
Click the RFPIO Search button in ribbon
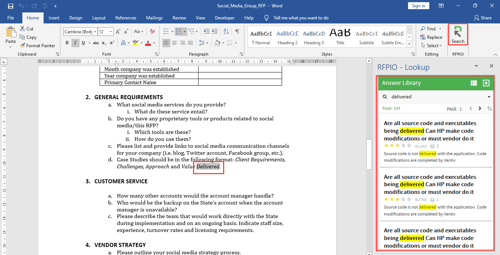(x=458, y=35)
